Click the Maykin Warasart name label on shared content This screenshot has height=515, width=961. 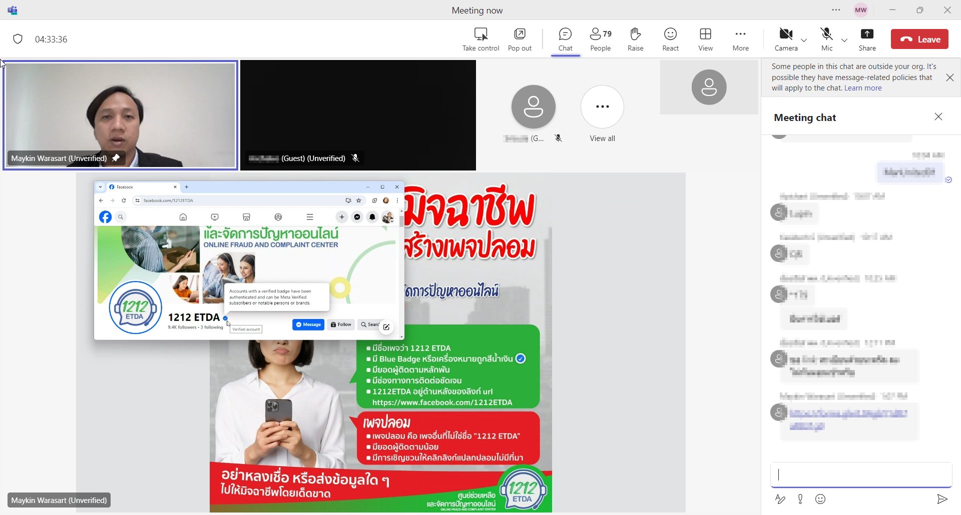pos(59,500)
